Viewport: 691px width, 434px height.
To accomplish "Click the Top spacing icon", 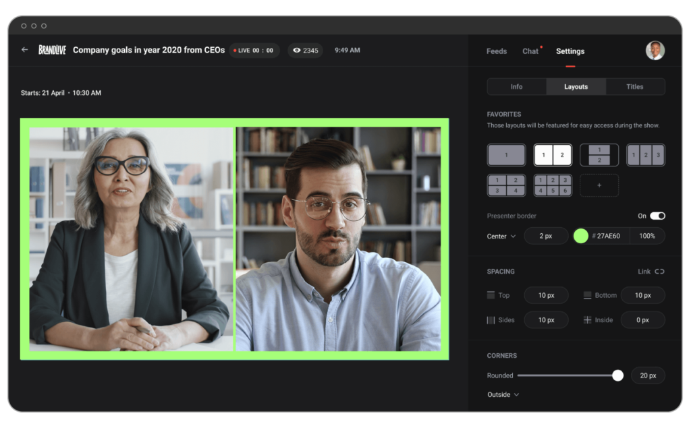I will pyautogui.click(x=491, y=295).
